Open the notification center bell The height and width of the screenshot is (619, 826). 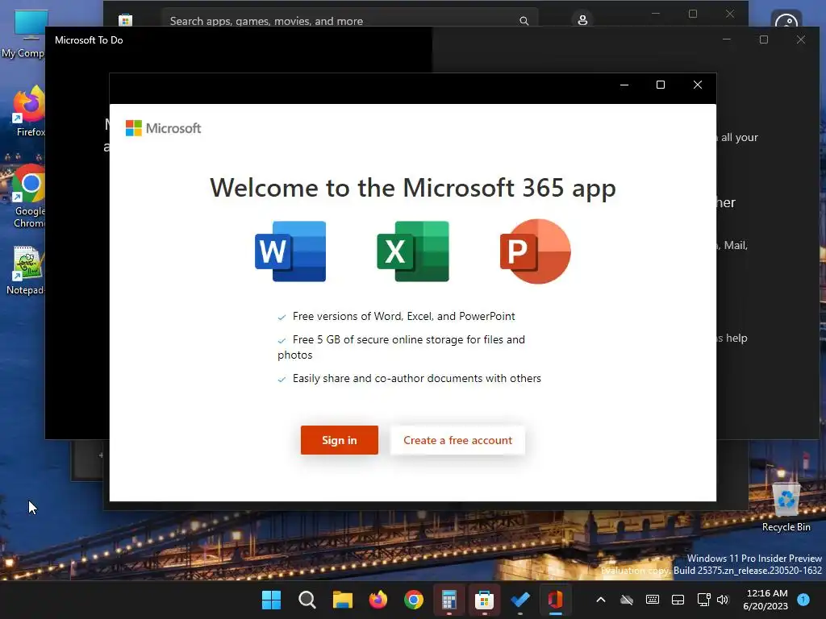tap(803, 600)
